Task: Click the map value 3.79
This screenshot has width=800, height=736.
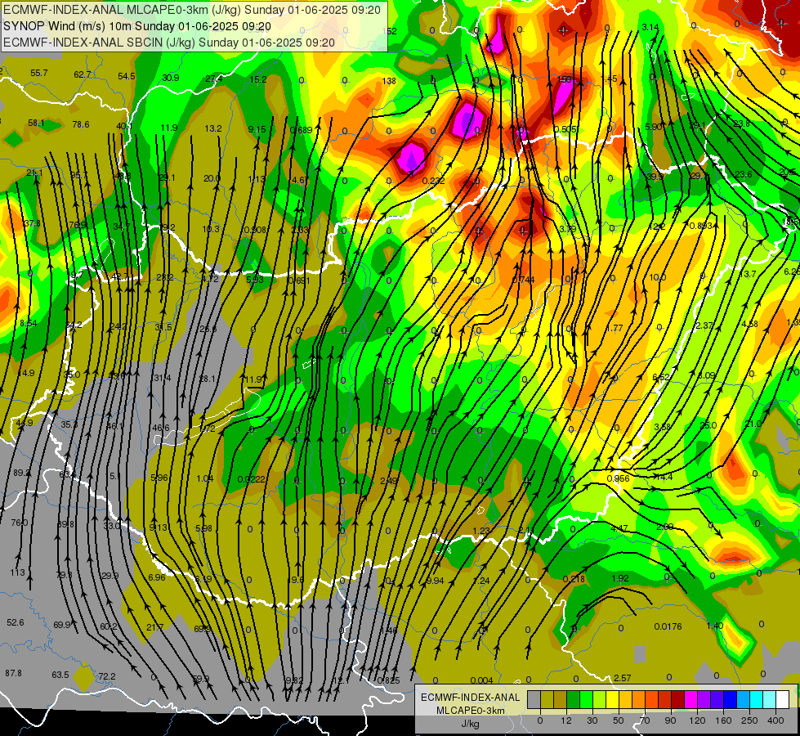Action: click(x=567, y=229)
